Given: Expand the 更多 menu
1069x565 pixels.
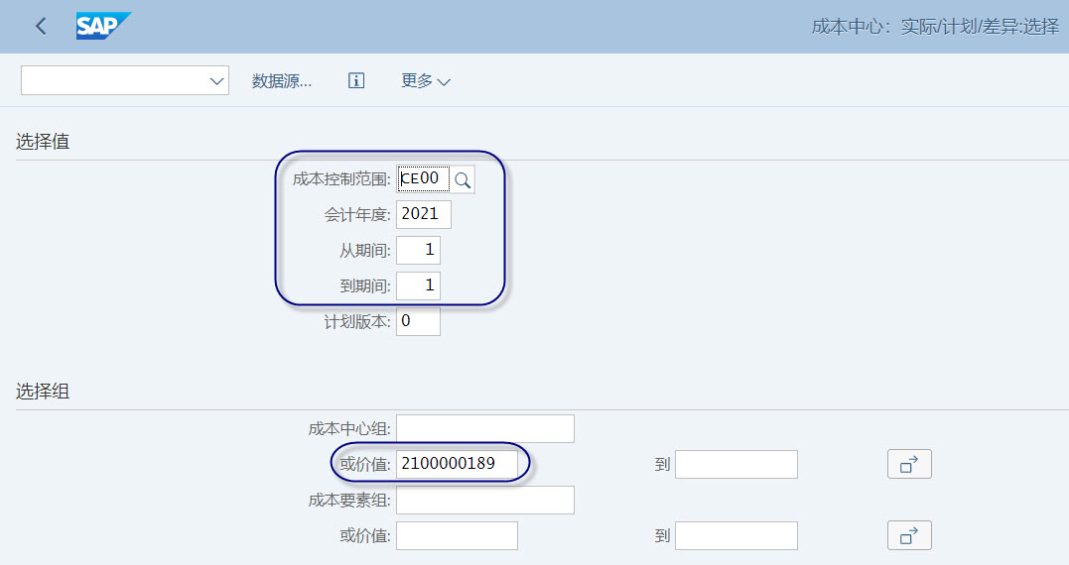Looking at the screenshot, I should click(426, 81).
